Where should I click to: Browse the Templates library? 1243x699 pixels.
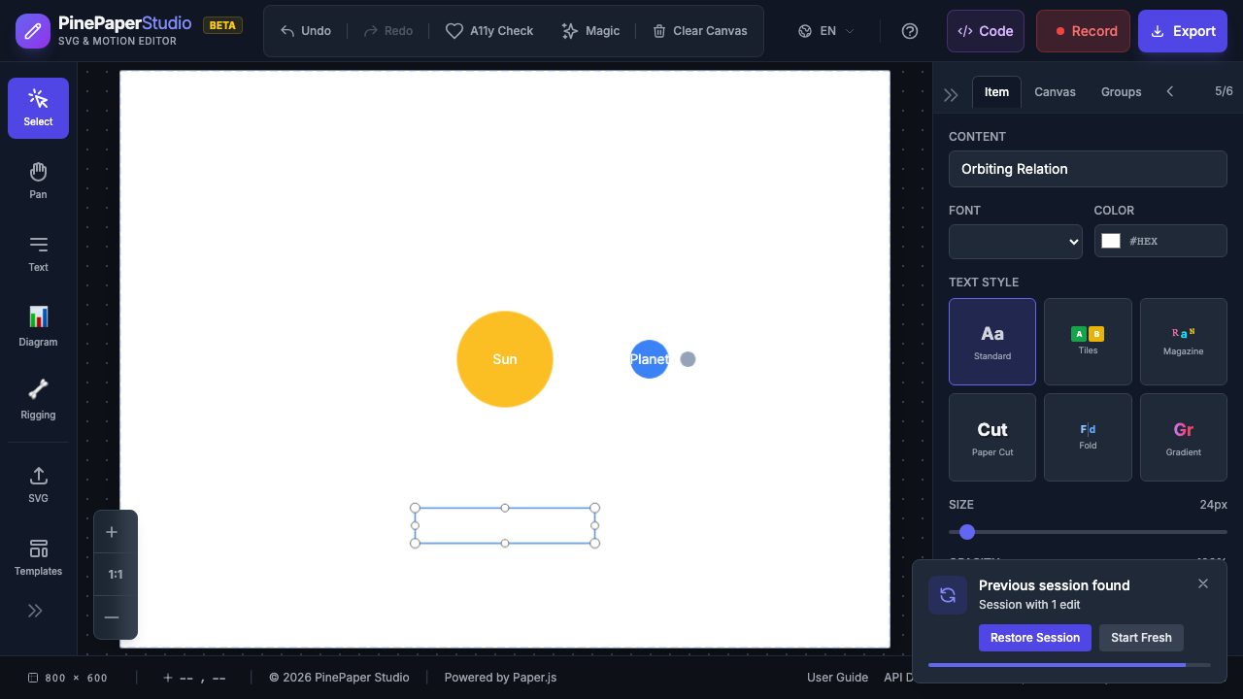coord(38,555)
